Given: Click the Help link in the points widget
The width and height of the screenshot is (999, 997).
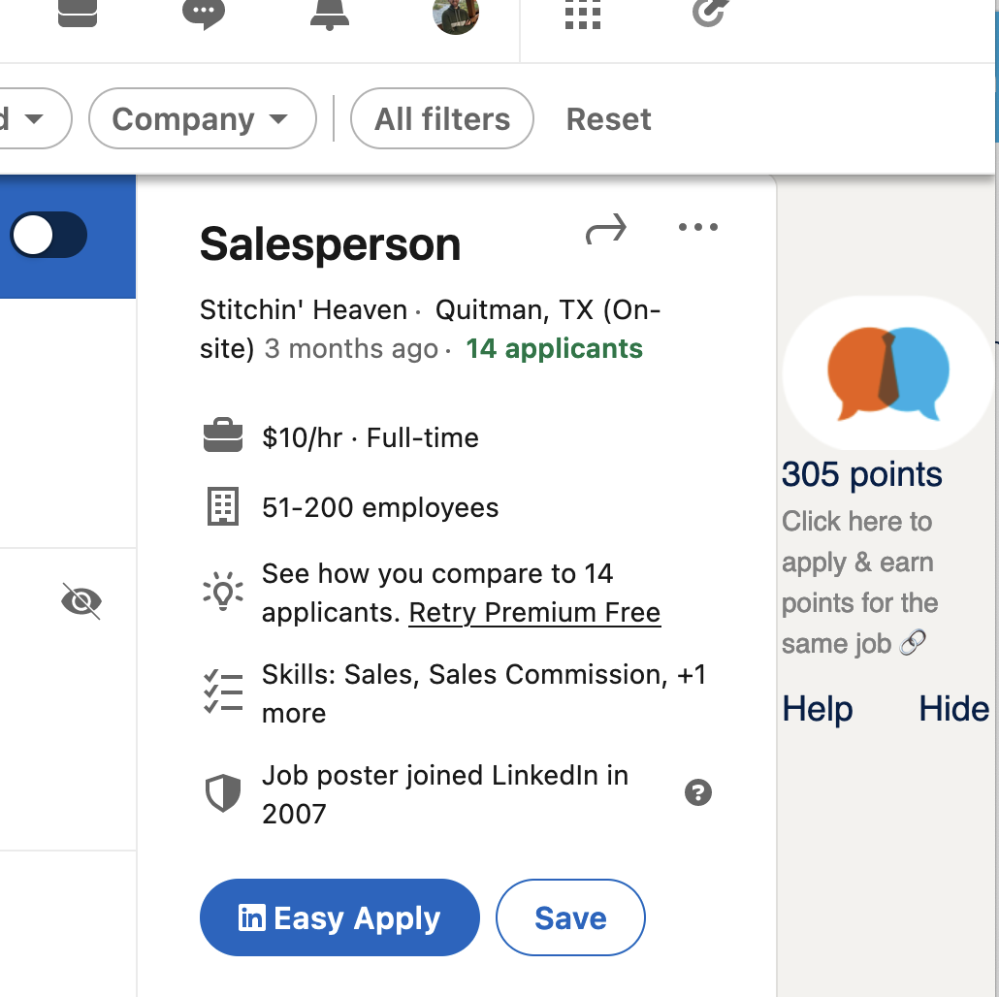Looking at the screenshot, I should (x=818, y=709).
